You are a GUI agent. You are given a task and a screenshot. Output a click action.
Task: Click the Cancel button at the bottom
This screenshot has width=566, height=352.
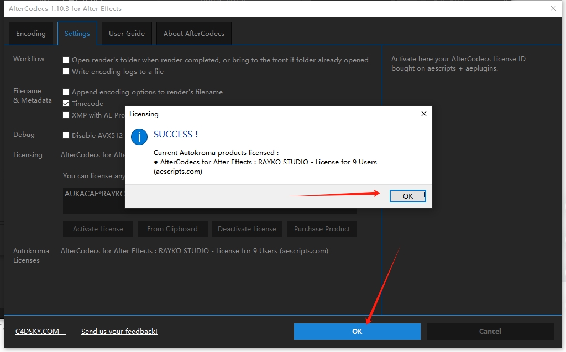(x=490, y=332)
